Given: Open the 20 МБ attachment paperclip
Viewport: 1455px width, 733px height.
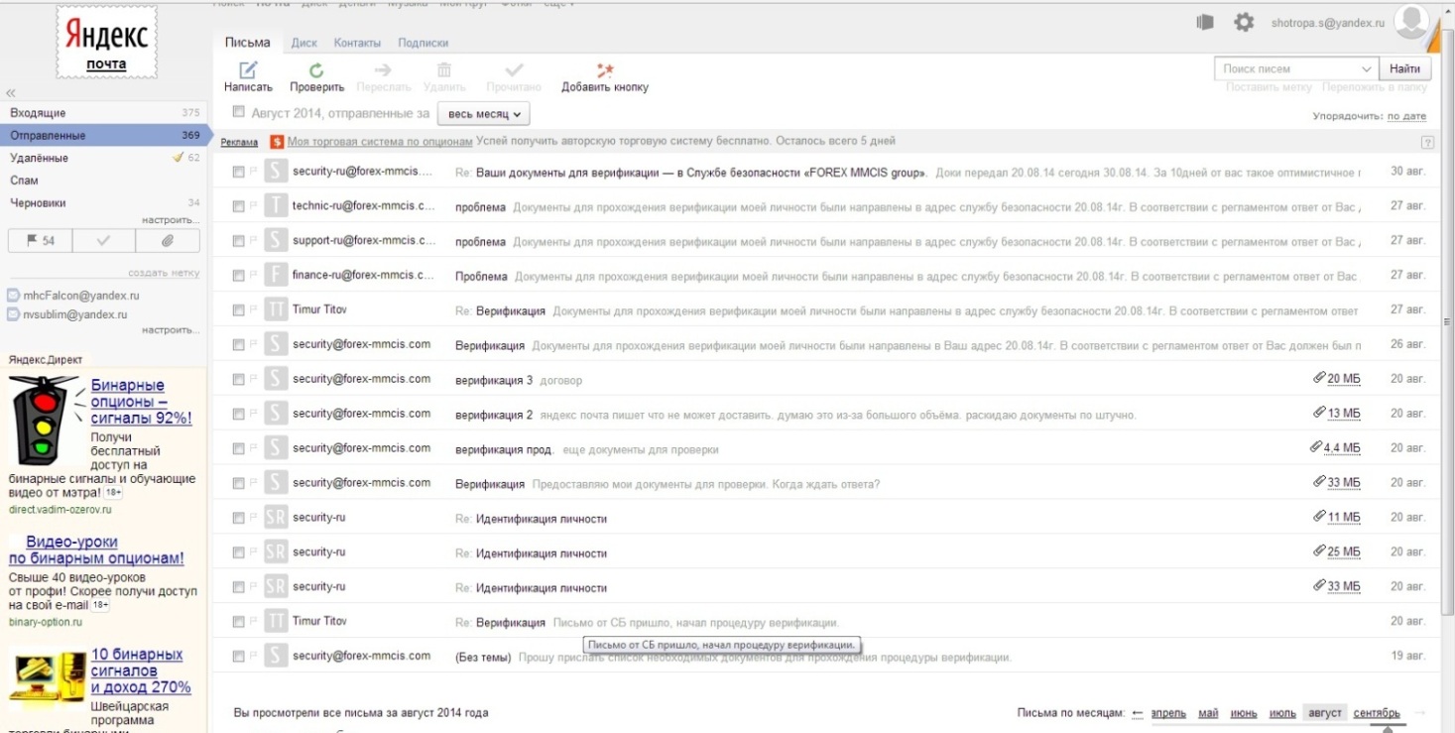Looking at the screenshot, I should 1319,378.
